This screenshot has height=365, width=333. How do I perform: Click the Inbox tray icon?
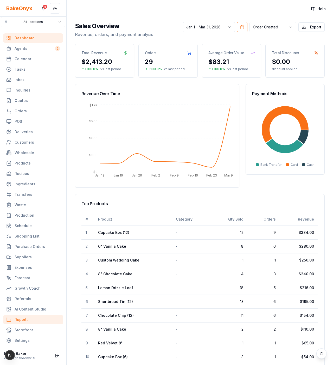click(9, 80)
